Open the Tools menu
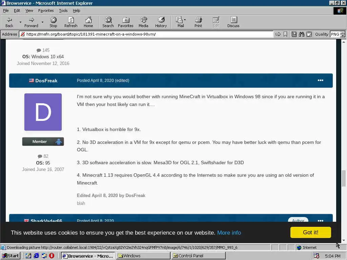The height and width of the screenshot is (260, 347). [63, 10]
